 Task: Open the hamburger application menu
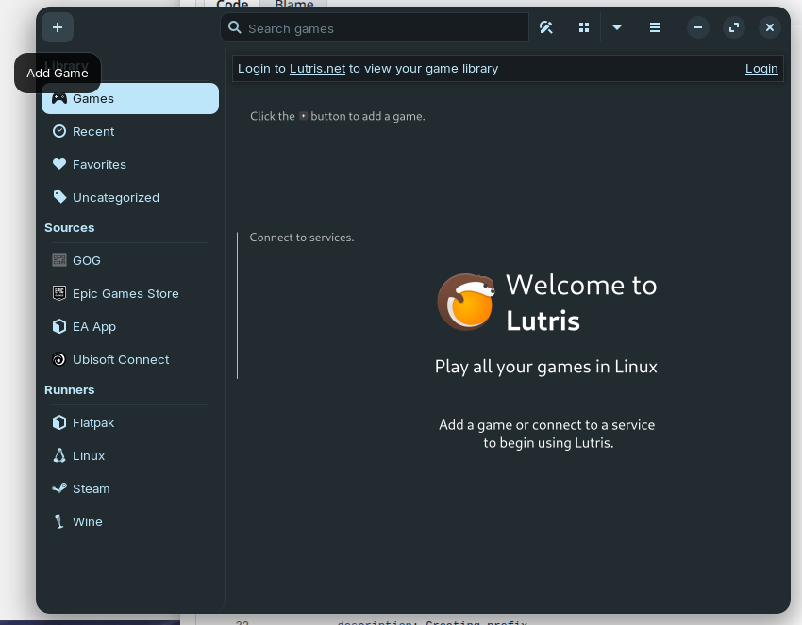pos(655,27)
